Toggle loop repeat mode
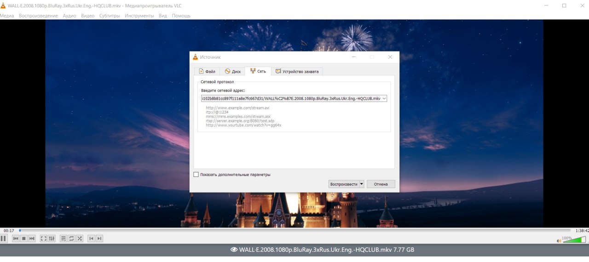The width and height of the screenshot is (589, 262). (71, 238)
